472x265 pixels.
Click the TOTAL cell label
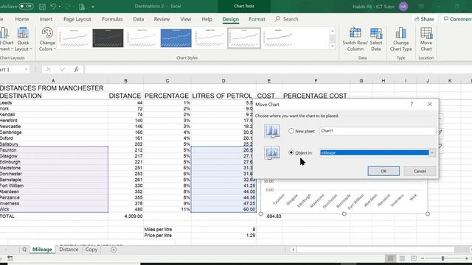tap(54, 216)
